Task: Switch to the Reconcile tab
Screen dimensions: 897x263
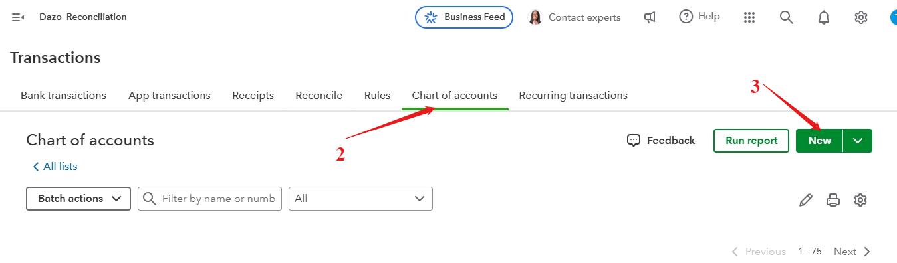Action: (319, 96)
